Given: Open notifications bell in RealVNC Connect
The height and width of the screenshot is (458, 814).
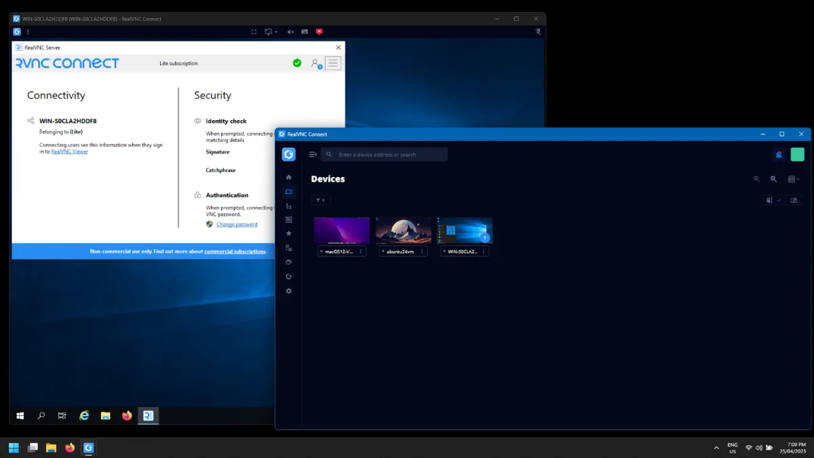Looking at the screenshot, I should (x=779, y=155).
